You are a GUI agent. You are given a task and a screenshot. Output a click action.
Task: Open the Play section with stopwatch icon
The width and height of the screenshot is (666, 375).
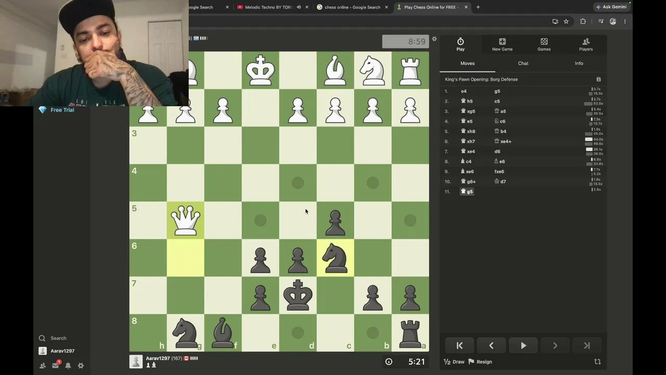coord(460,44)
